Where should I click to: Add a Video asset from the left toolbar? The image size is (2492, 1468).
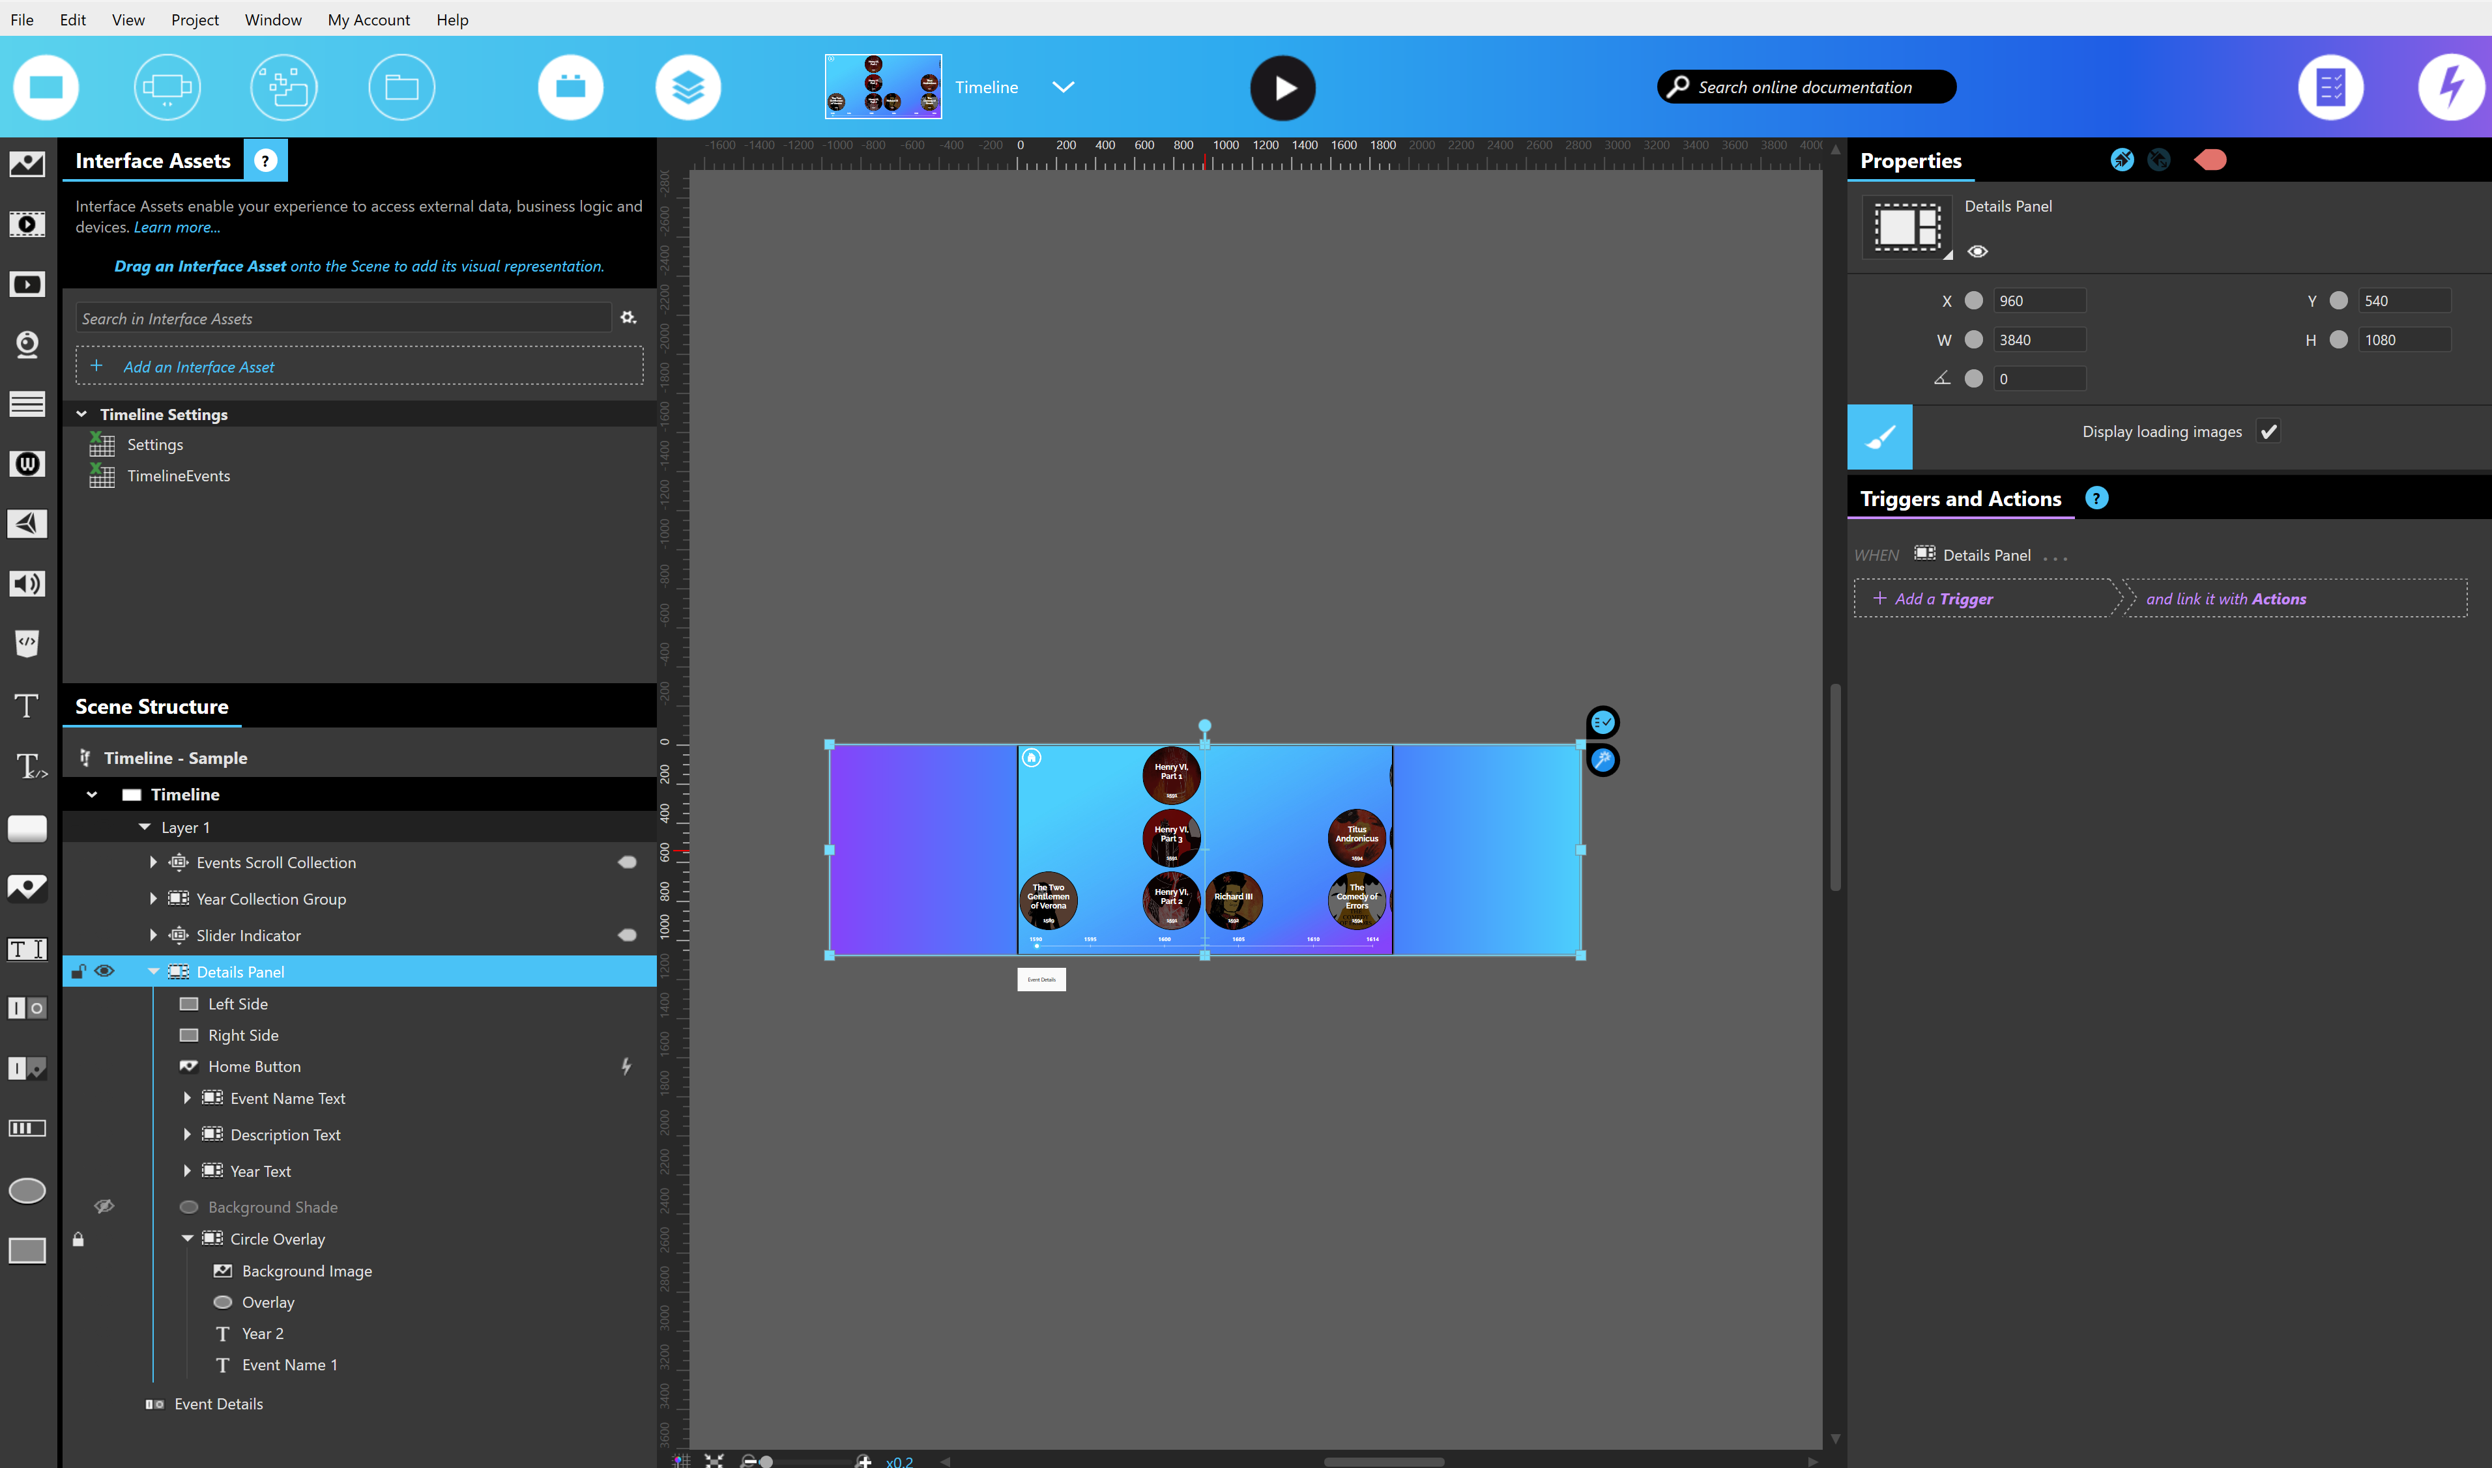click(x=27, y=223)
